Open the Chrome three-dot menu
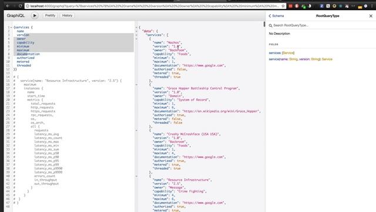Viewport: 376px width, 212px height. click(x=372, y=6)
